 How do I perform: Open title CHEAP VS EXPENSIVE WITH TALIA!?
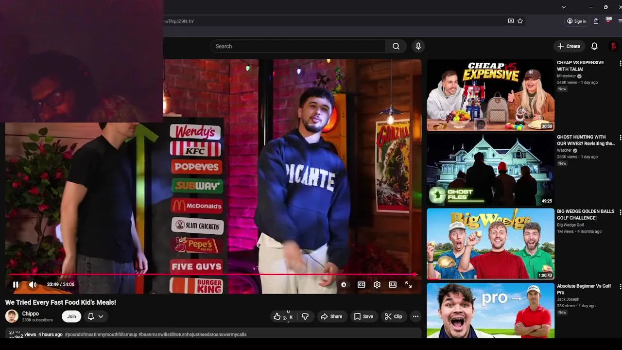(580, 66)
